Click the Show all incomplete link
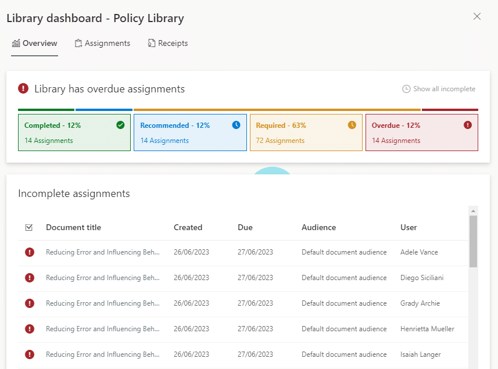Image resolution: width=498 pixels, height=369 pixels. [x=445, y=88]
